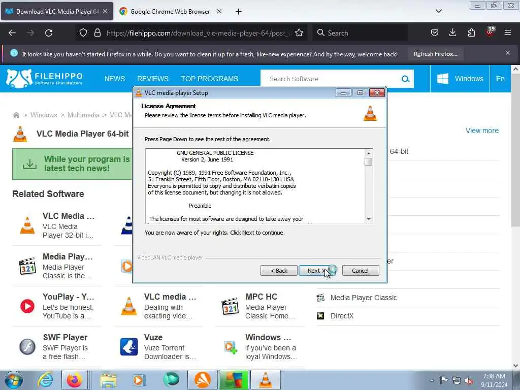520x390 pixels.
Task: Show hidden tray icons arrow
Action: tap(432, 380)
